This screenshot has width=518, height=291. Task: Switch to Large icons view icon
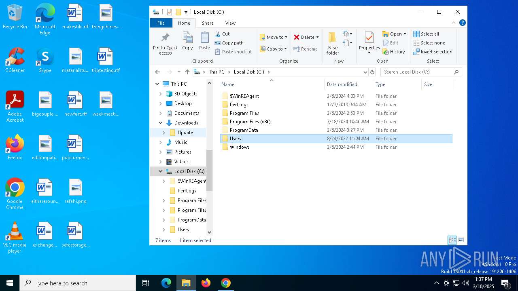(x=461, y=240)
